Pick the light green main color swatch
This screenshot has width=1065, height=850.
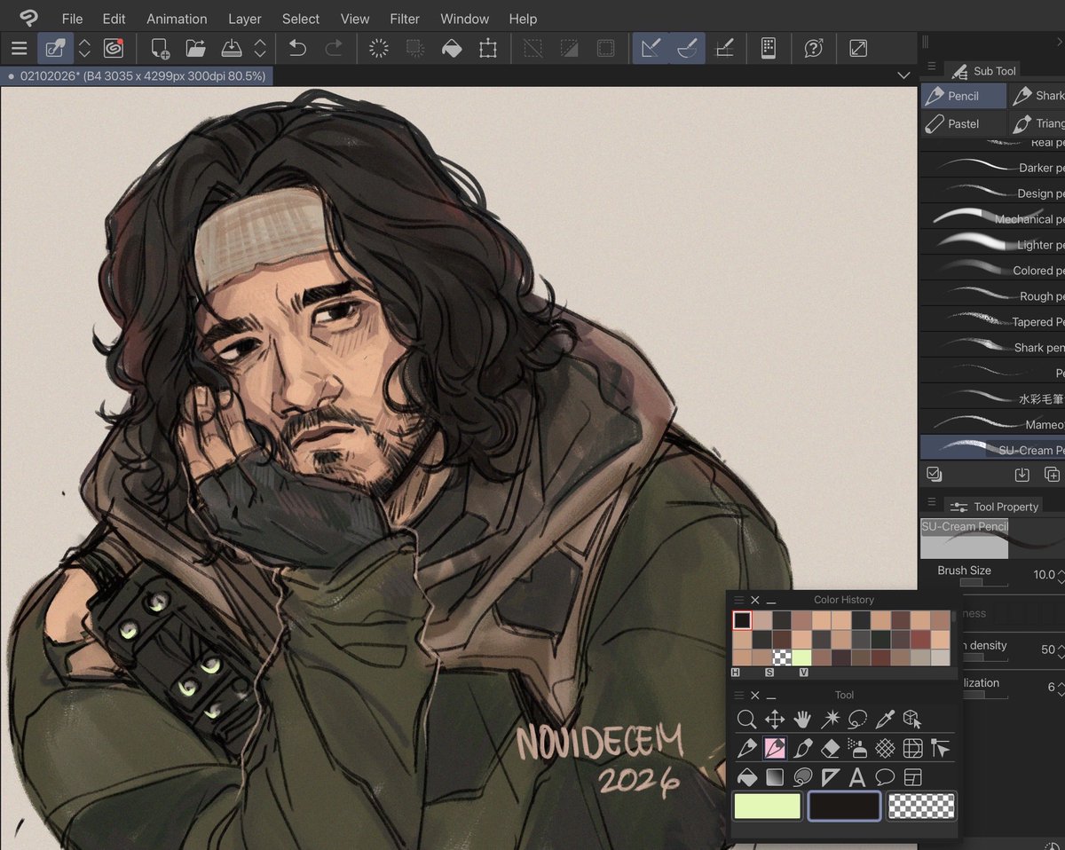pos(767,806)
